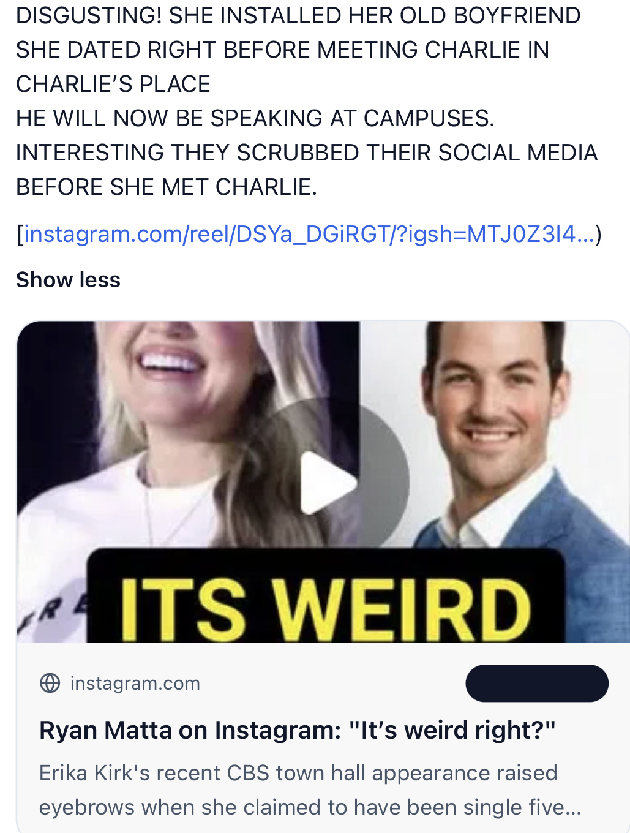This screenshot has height=833, width=630.
Task: Click the "INTERESTING THEY SCRUBBED" post line
Action: point(306,153)
